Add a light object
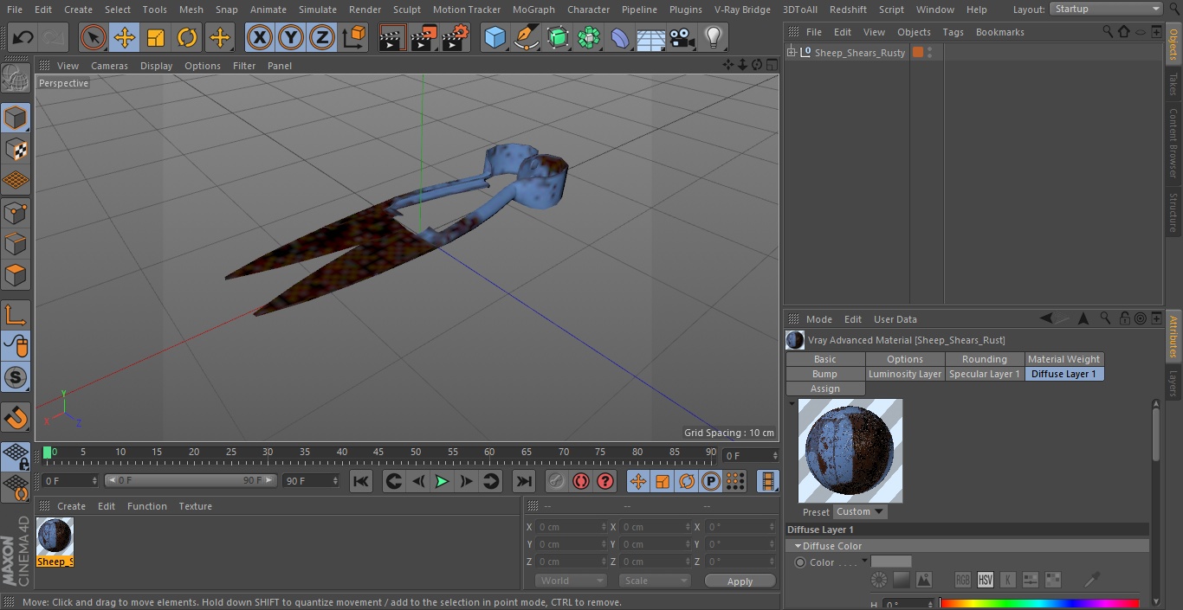 click(x=713, y=38)
